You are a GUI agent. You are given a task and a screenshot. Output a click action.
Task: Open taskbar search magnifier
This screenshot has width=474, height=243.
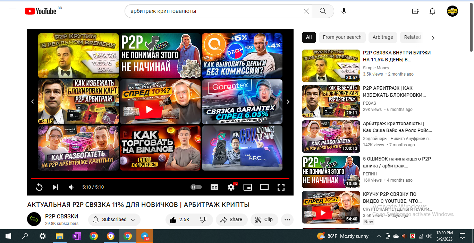pyautogui.click(x=25, y=236)
